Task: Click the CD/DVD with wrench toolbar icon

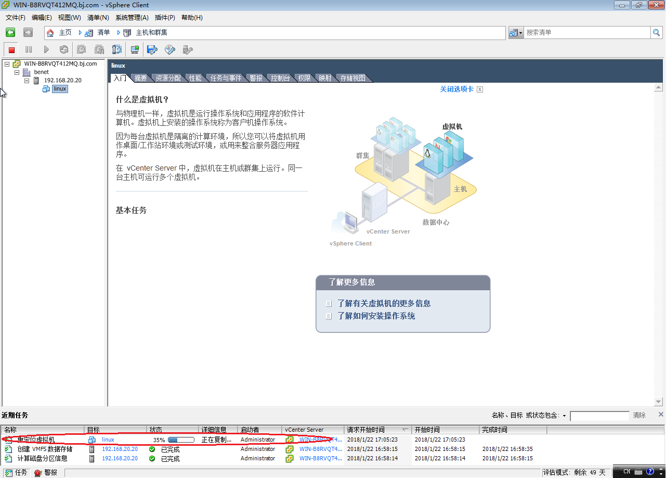Action: tap(170, 49)
